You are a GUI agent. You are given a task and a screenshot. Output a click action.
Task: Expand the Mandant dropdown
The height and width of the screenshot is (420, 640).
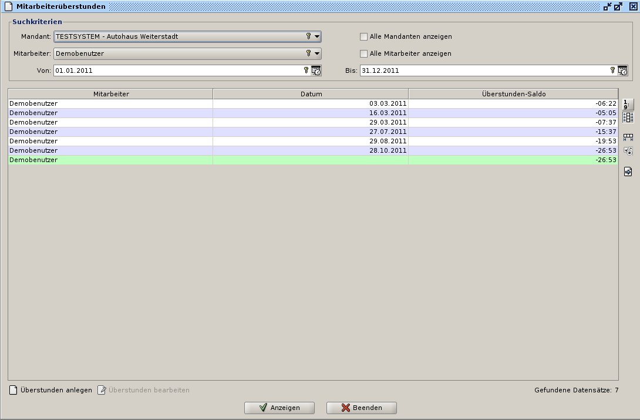(x=317, y=36)
